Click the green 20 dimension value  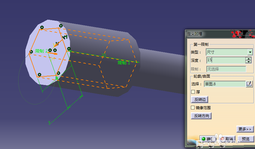point(103,55)
